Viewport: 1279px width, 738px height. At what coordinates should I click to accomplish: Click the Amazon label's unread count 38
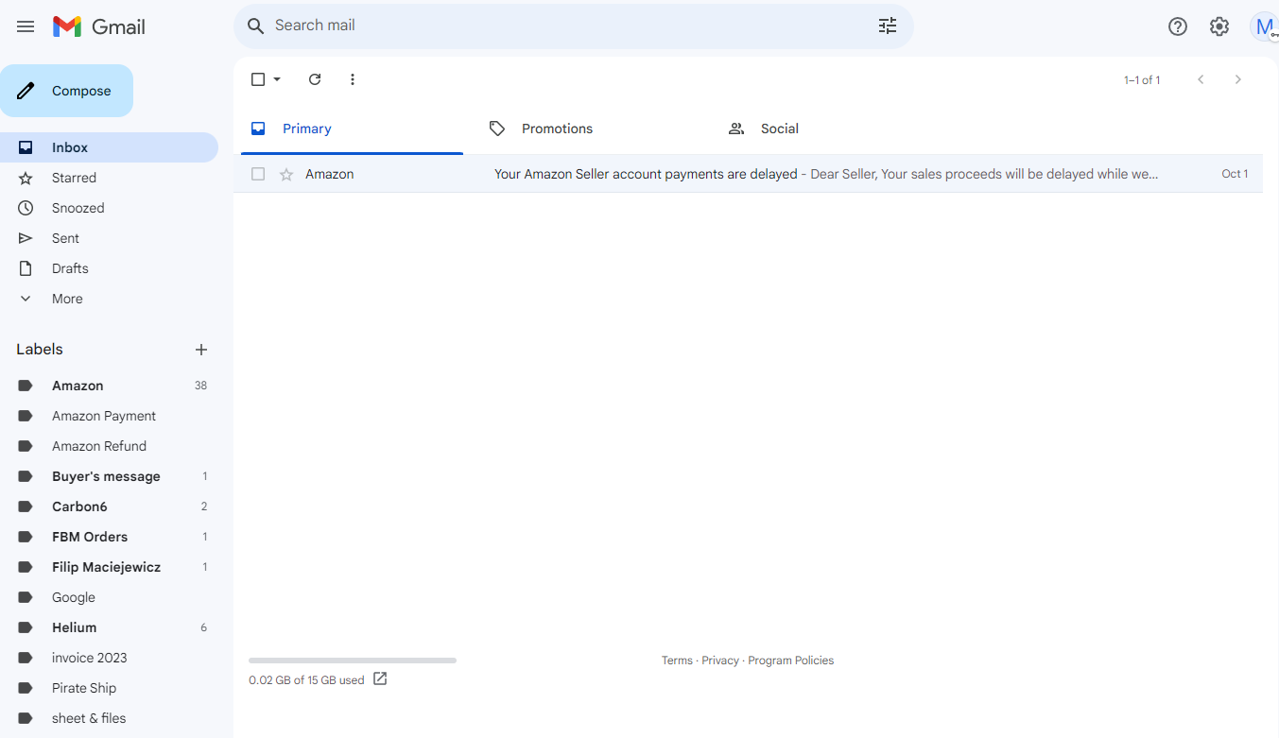(x=200, y=386)
